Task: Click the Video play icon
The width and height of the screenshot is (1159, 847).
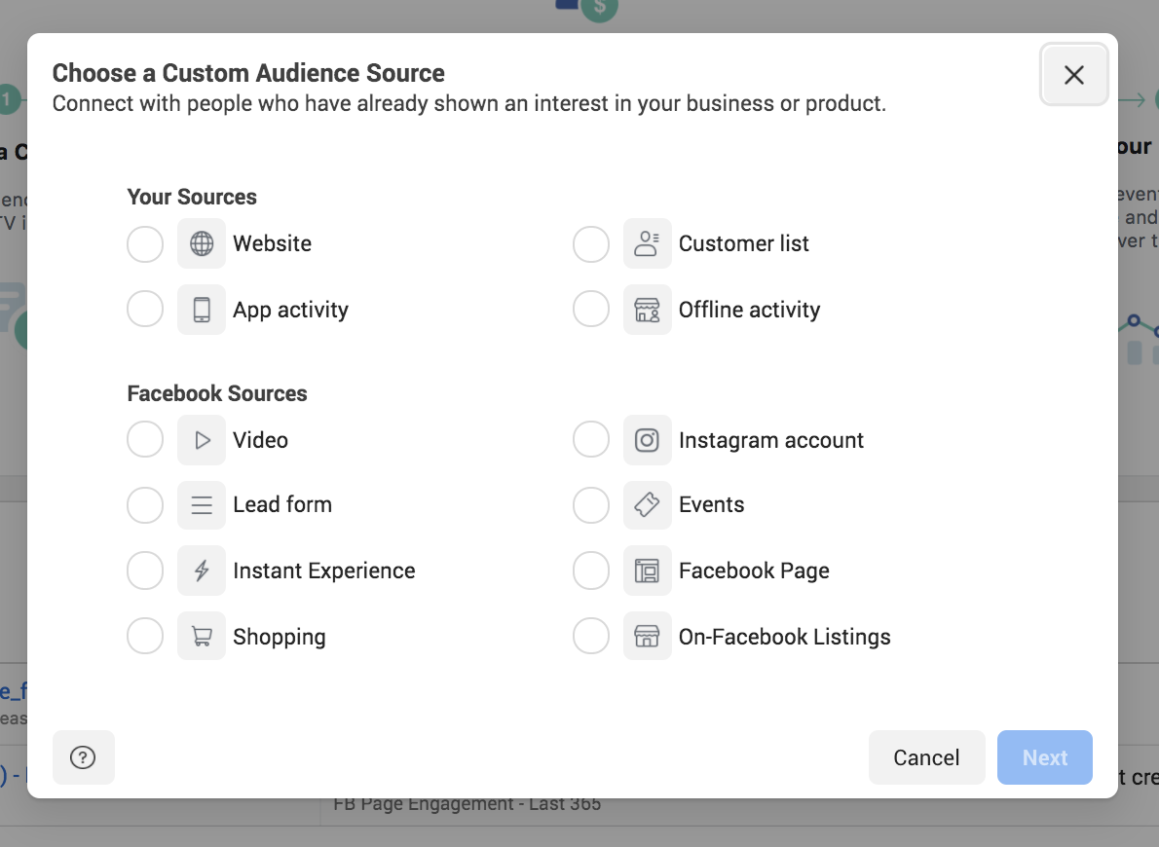Action: click(x=202, y=439)
